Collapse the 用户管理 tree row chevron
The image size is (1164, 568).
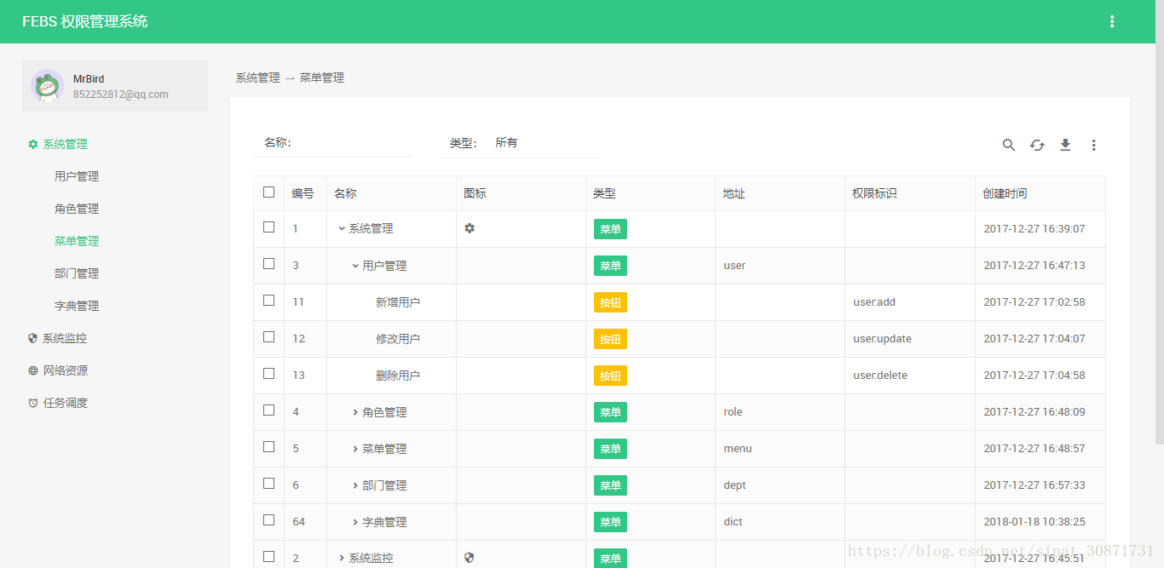(355, 266)
